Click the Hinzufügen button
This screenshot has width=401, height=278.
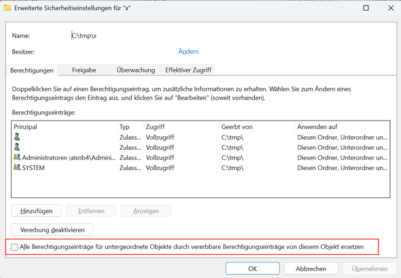[x=36, y=211]
